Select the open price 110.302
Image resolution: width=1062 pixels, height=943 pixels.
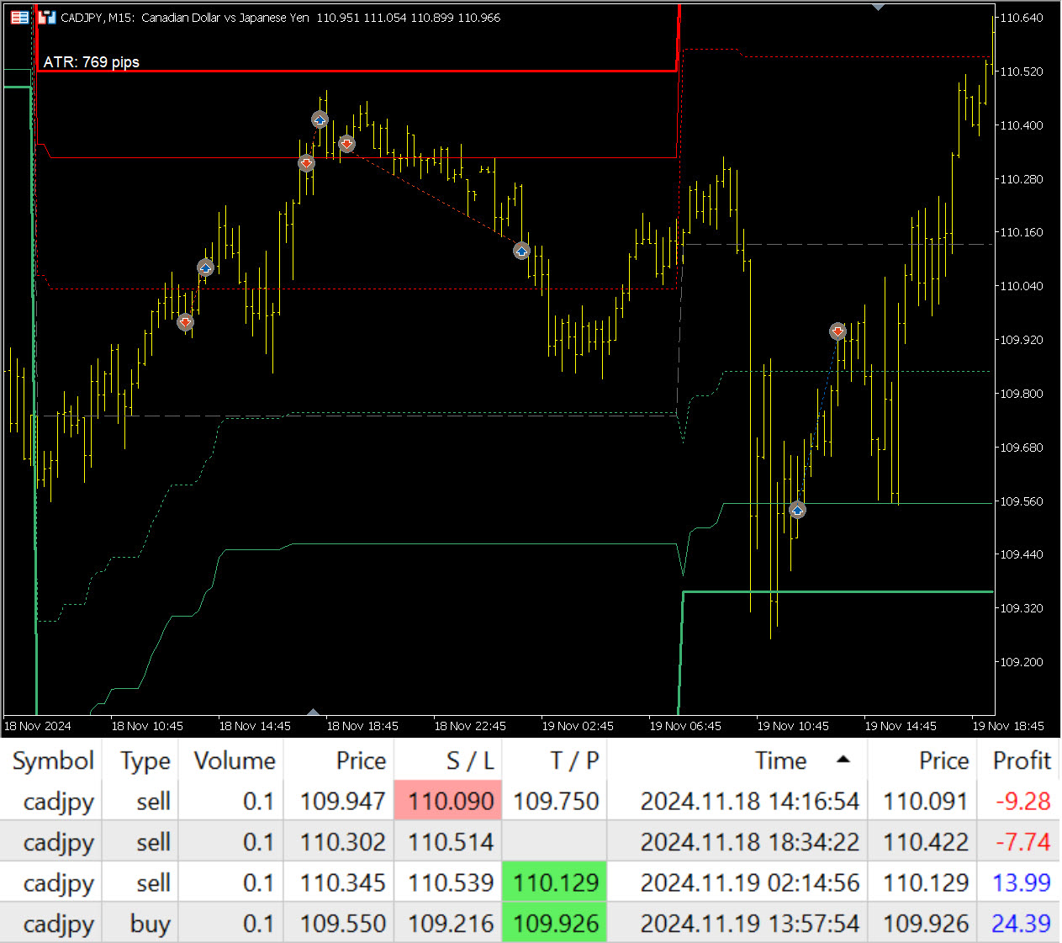pyautogui.click(x=342, y=842)
